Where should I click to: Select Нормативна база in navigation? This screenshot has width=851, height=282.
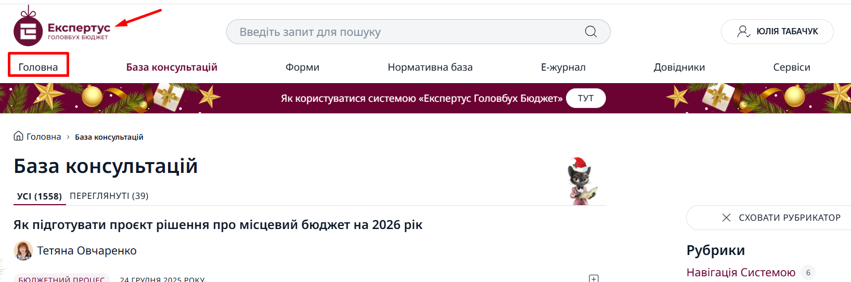pyautogui.click(x=430, y=67)
